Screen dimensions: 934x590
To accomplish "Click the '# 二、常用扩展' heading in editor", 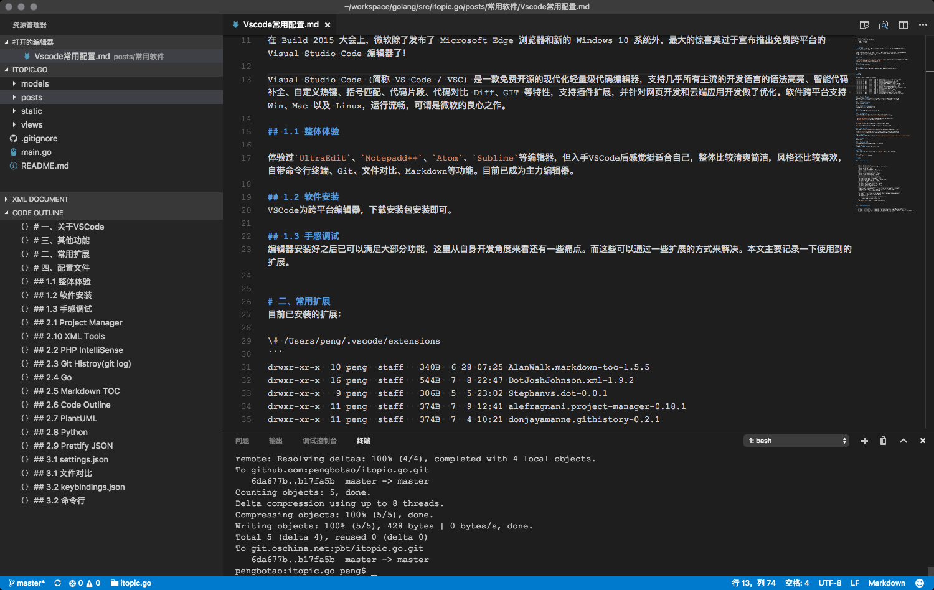I will [299, 301].
